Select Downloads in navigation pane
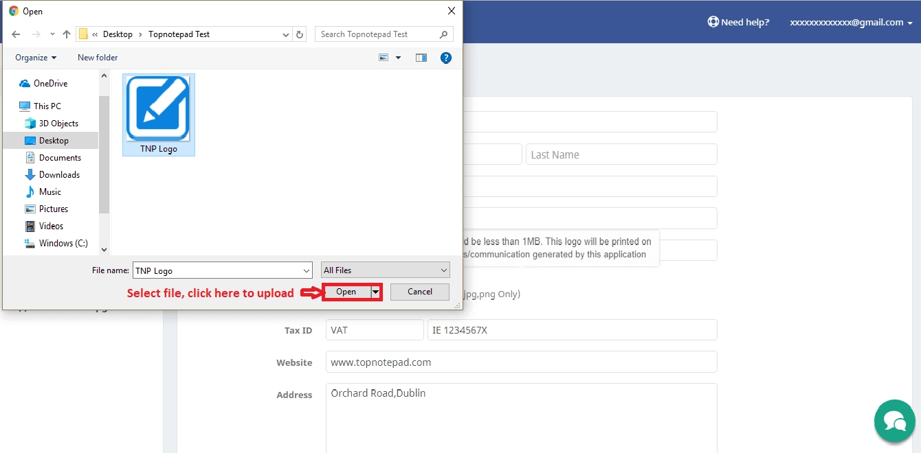This screenshot has height=453, width=921. (59, 175)
